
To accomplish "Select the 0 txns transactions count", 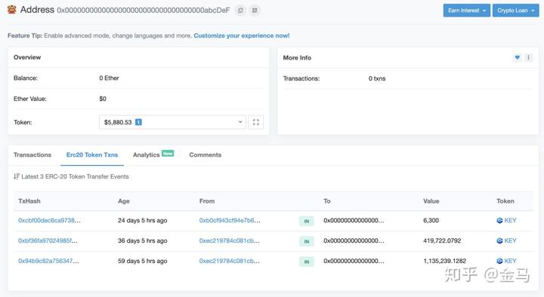I will pyautogui.click(x=377, y=78).
